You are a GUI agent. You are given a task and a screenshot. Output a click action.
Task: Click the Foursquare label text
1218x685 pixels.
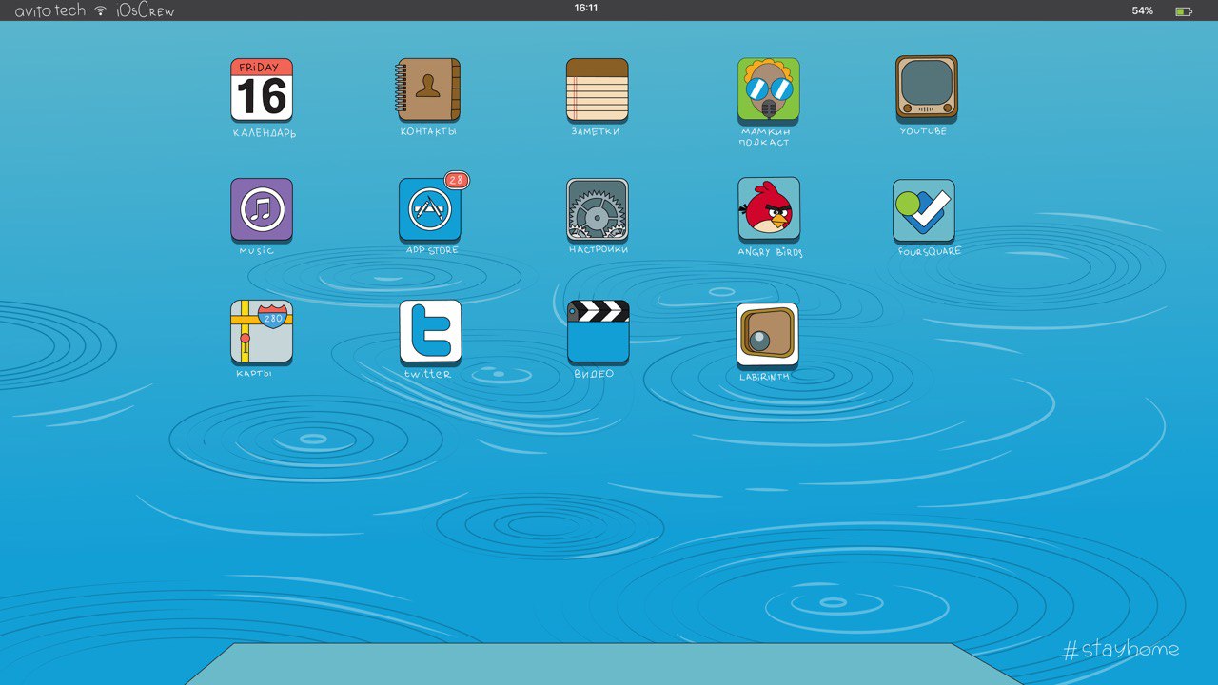pyautogui.click(x=930, y=252)
